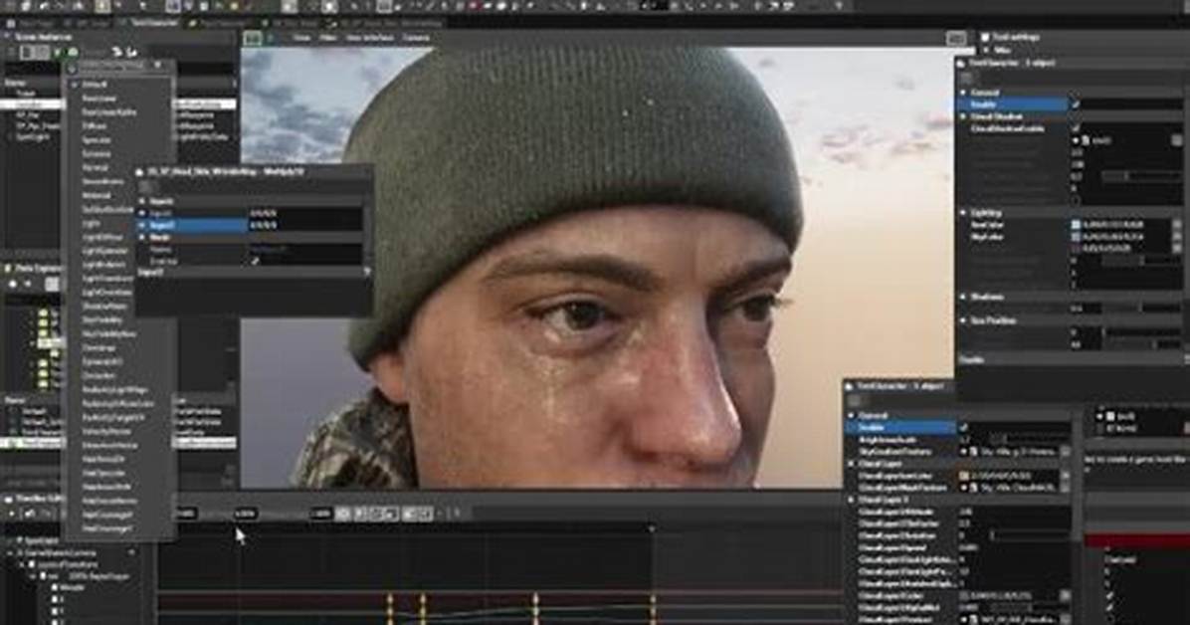Click the Input0 value field in Multiply10 dialog
Image resolution: width=1190 pixels, height=625 pixels.
coord(305,214)
